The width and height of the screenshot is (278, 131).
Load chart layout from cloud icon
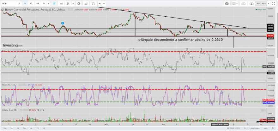point(244,3)
